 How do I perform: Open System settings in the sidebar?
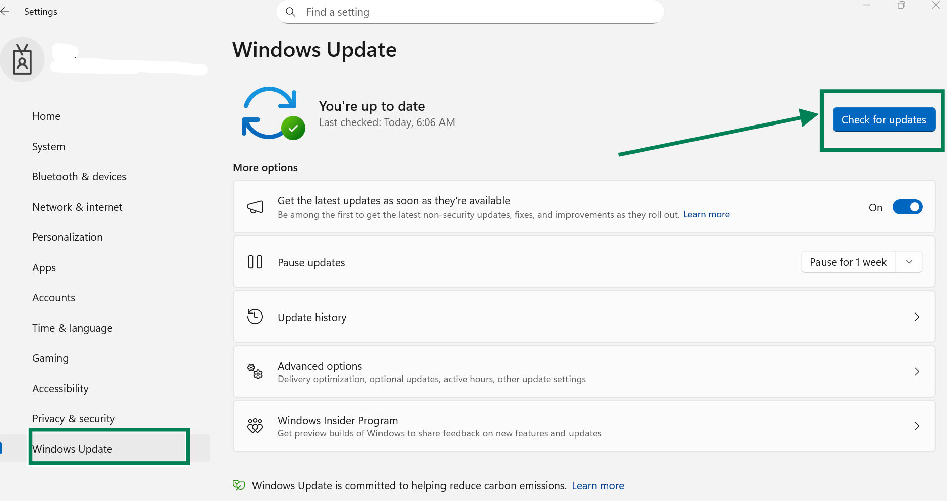tap(49, 147)
